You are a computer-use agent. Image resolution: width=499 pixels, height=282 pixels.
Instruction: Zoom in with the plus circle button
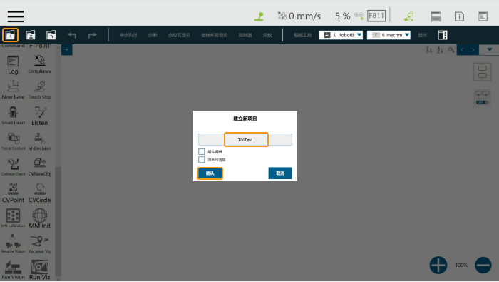click(438, 265)
